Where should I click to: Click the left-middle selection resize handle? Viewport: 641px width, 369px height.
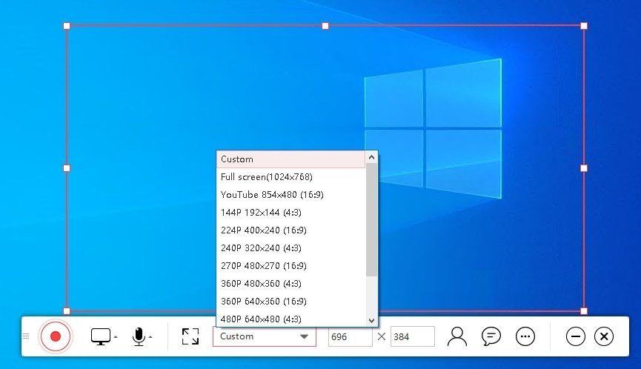pos(67,168)
